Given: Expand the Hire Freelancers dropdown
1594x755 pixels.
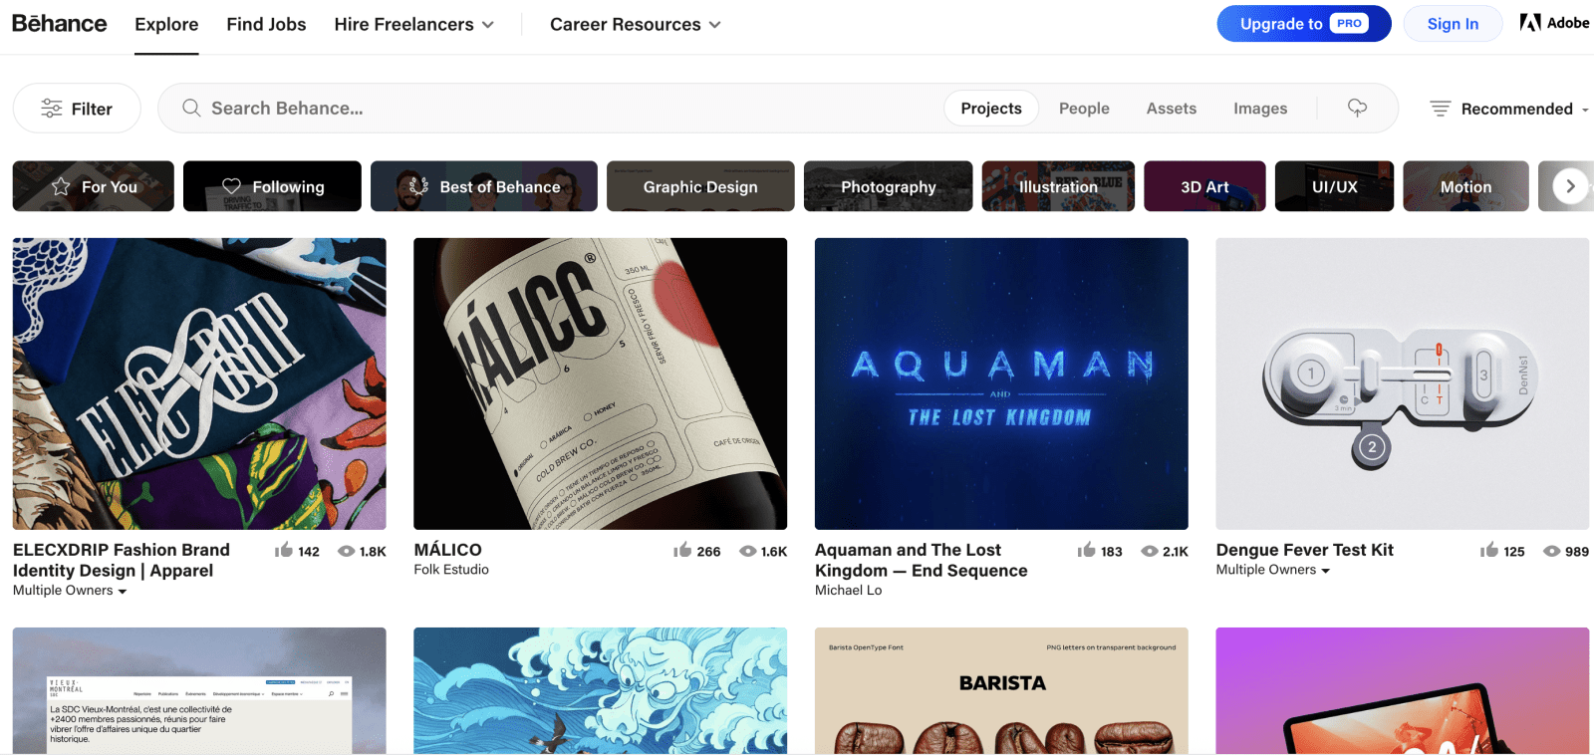Looking at the screenshot, I should coord(413,24).
